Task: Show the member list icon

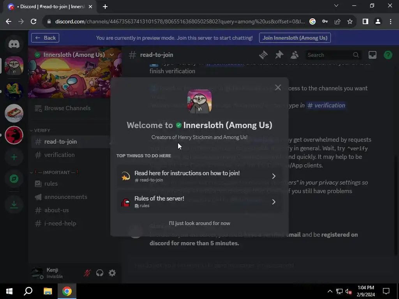Action: (295, 55)
